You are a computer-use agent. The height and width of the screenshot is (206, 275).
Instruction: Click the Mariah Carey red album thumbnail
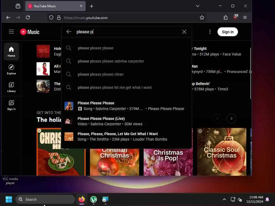(43, 69)
